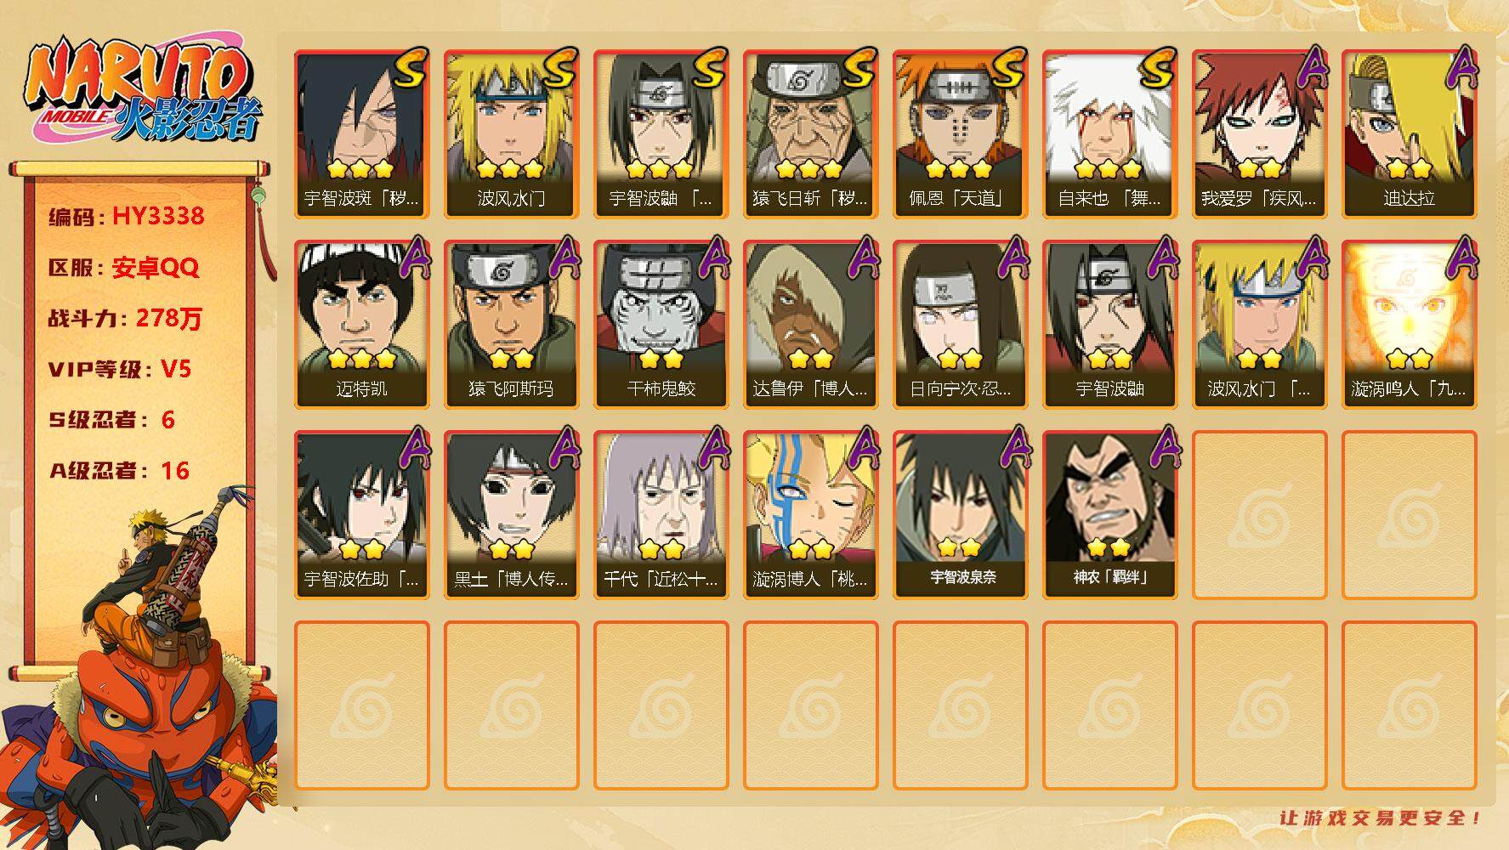Click the 战斗力 278万 power label
The height and width of the screenshot is (850, 1509).
(125, 318)
